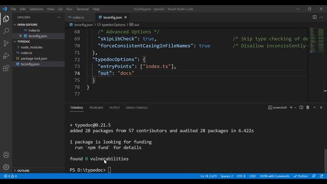This screenshot has height=184, width=327.
Task: Click typedocOptions breadcrumb segment
Action: click(x=111, y=25)
